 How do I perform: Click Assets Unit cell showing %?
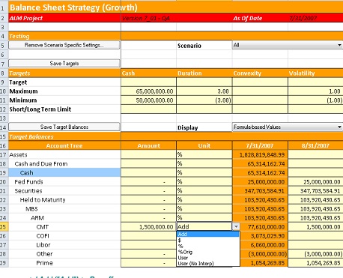(204, 154)
